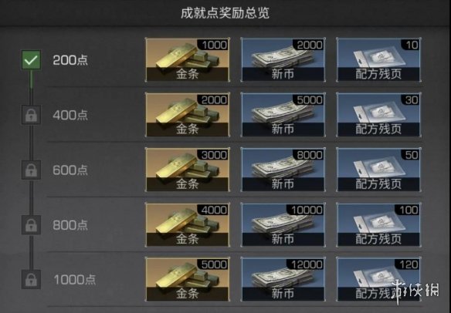451x313 pixels.
Task: Click the lock icon beside 1000点
Action: click(31, 279)
